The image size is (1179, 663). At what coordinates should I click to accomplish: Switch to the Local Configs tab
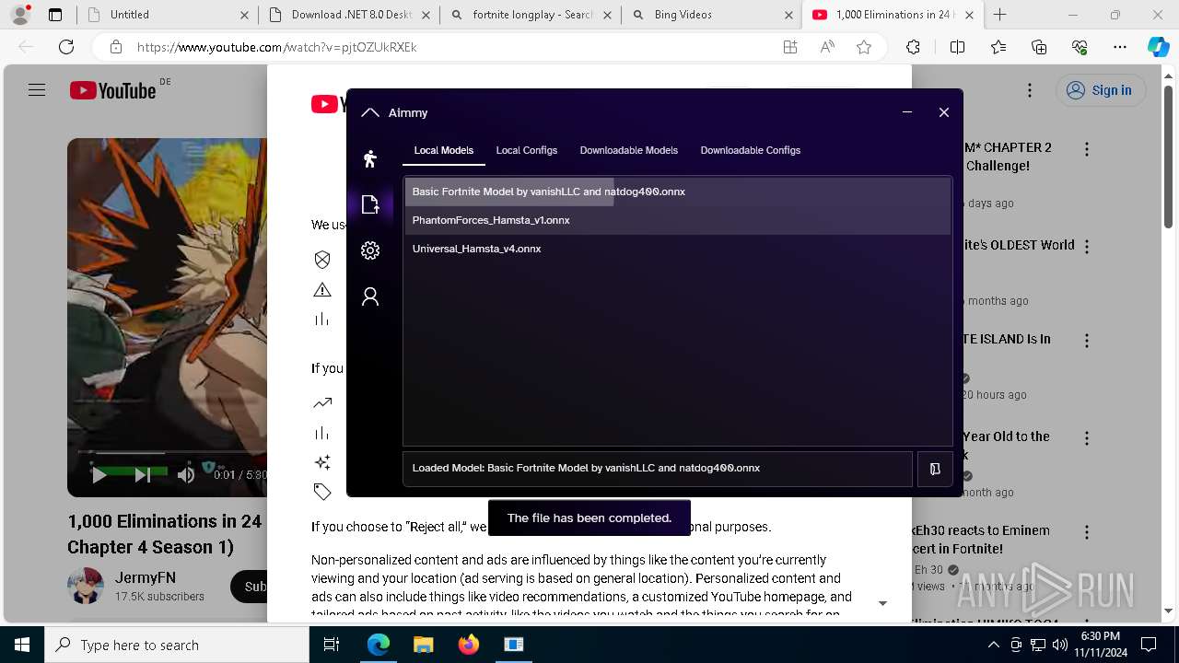coord(527,150)
